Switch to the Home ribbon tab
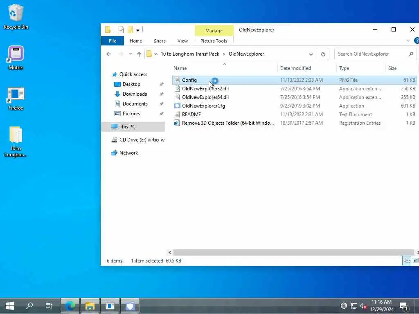The height and width of the screenshot is (314, 419). click(136, 41)
